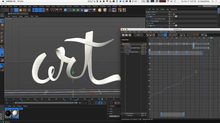Click green playhead marker in main timeline ruler

click(x=102, y=99)
